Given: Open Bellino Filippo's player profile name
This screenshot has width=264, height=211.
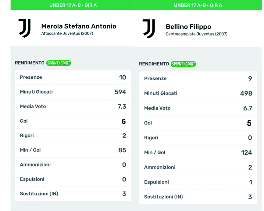Looking at the screenshot, I should tap(188, 27).
